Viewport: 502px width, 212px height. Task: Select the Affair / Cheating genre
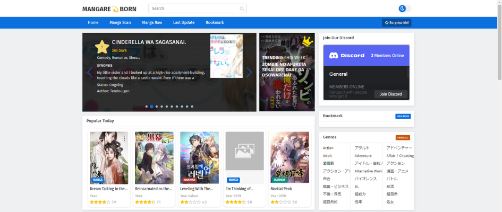coord(400,156)
